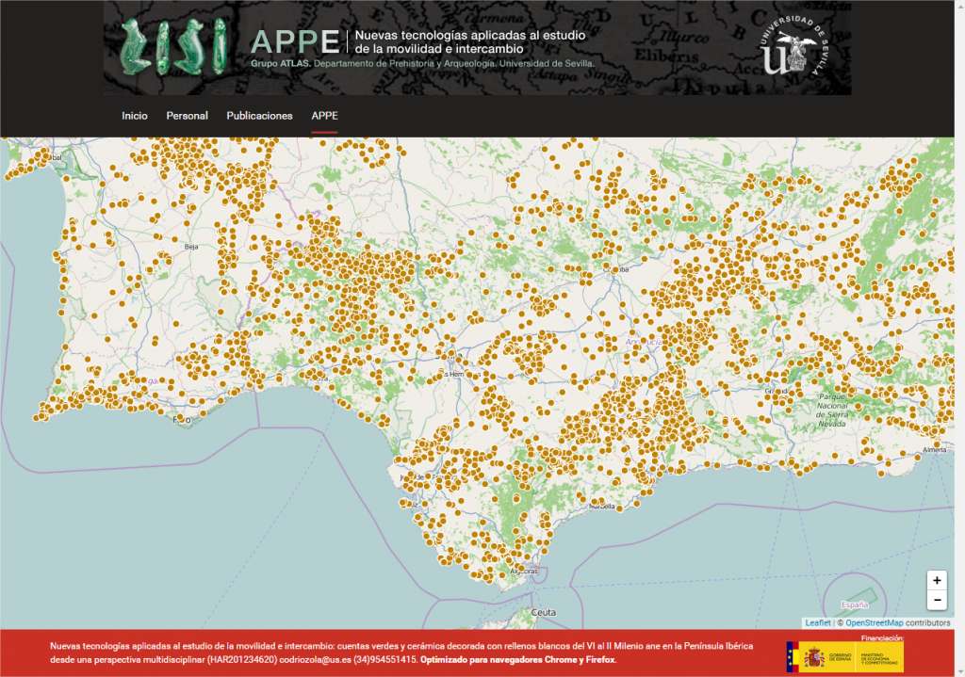Image resolution: width=965 pixels, height=677 pixels.
Task: Select the APPE navigation tab
Action: coord(324,116)
